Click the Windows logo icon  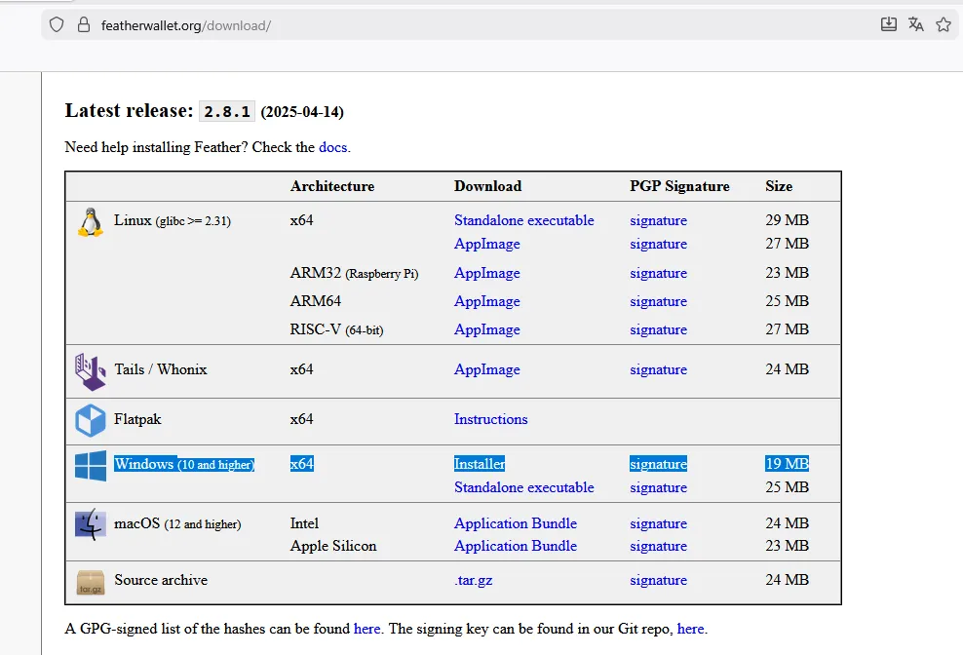(x=91, y=466)
